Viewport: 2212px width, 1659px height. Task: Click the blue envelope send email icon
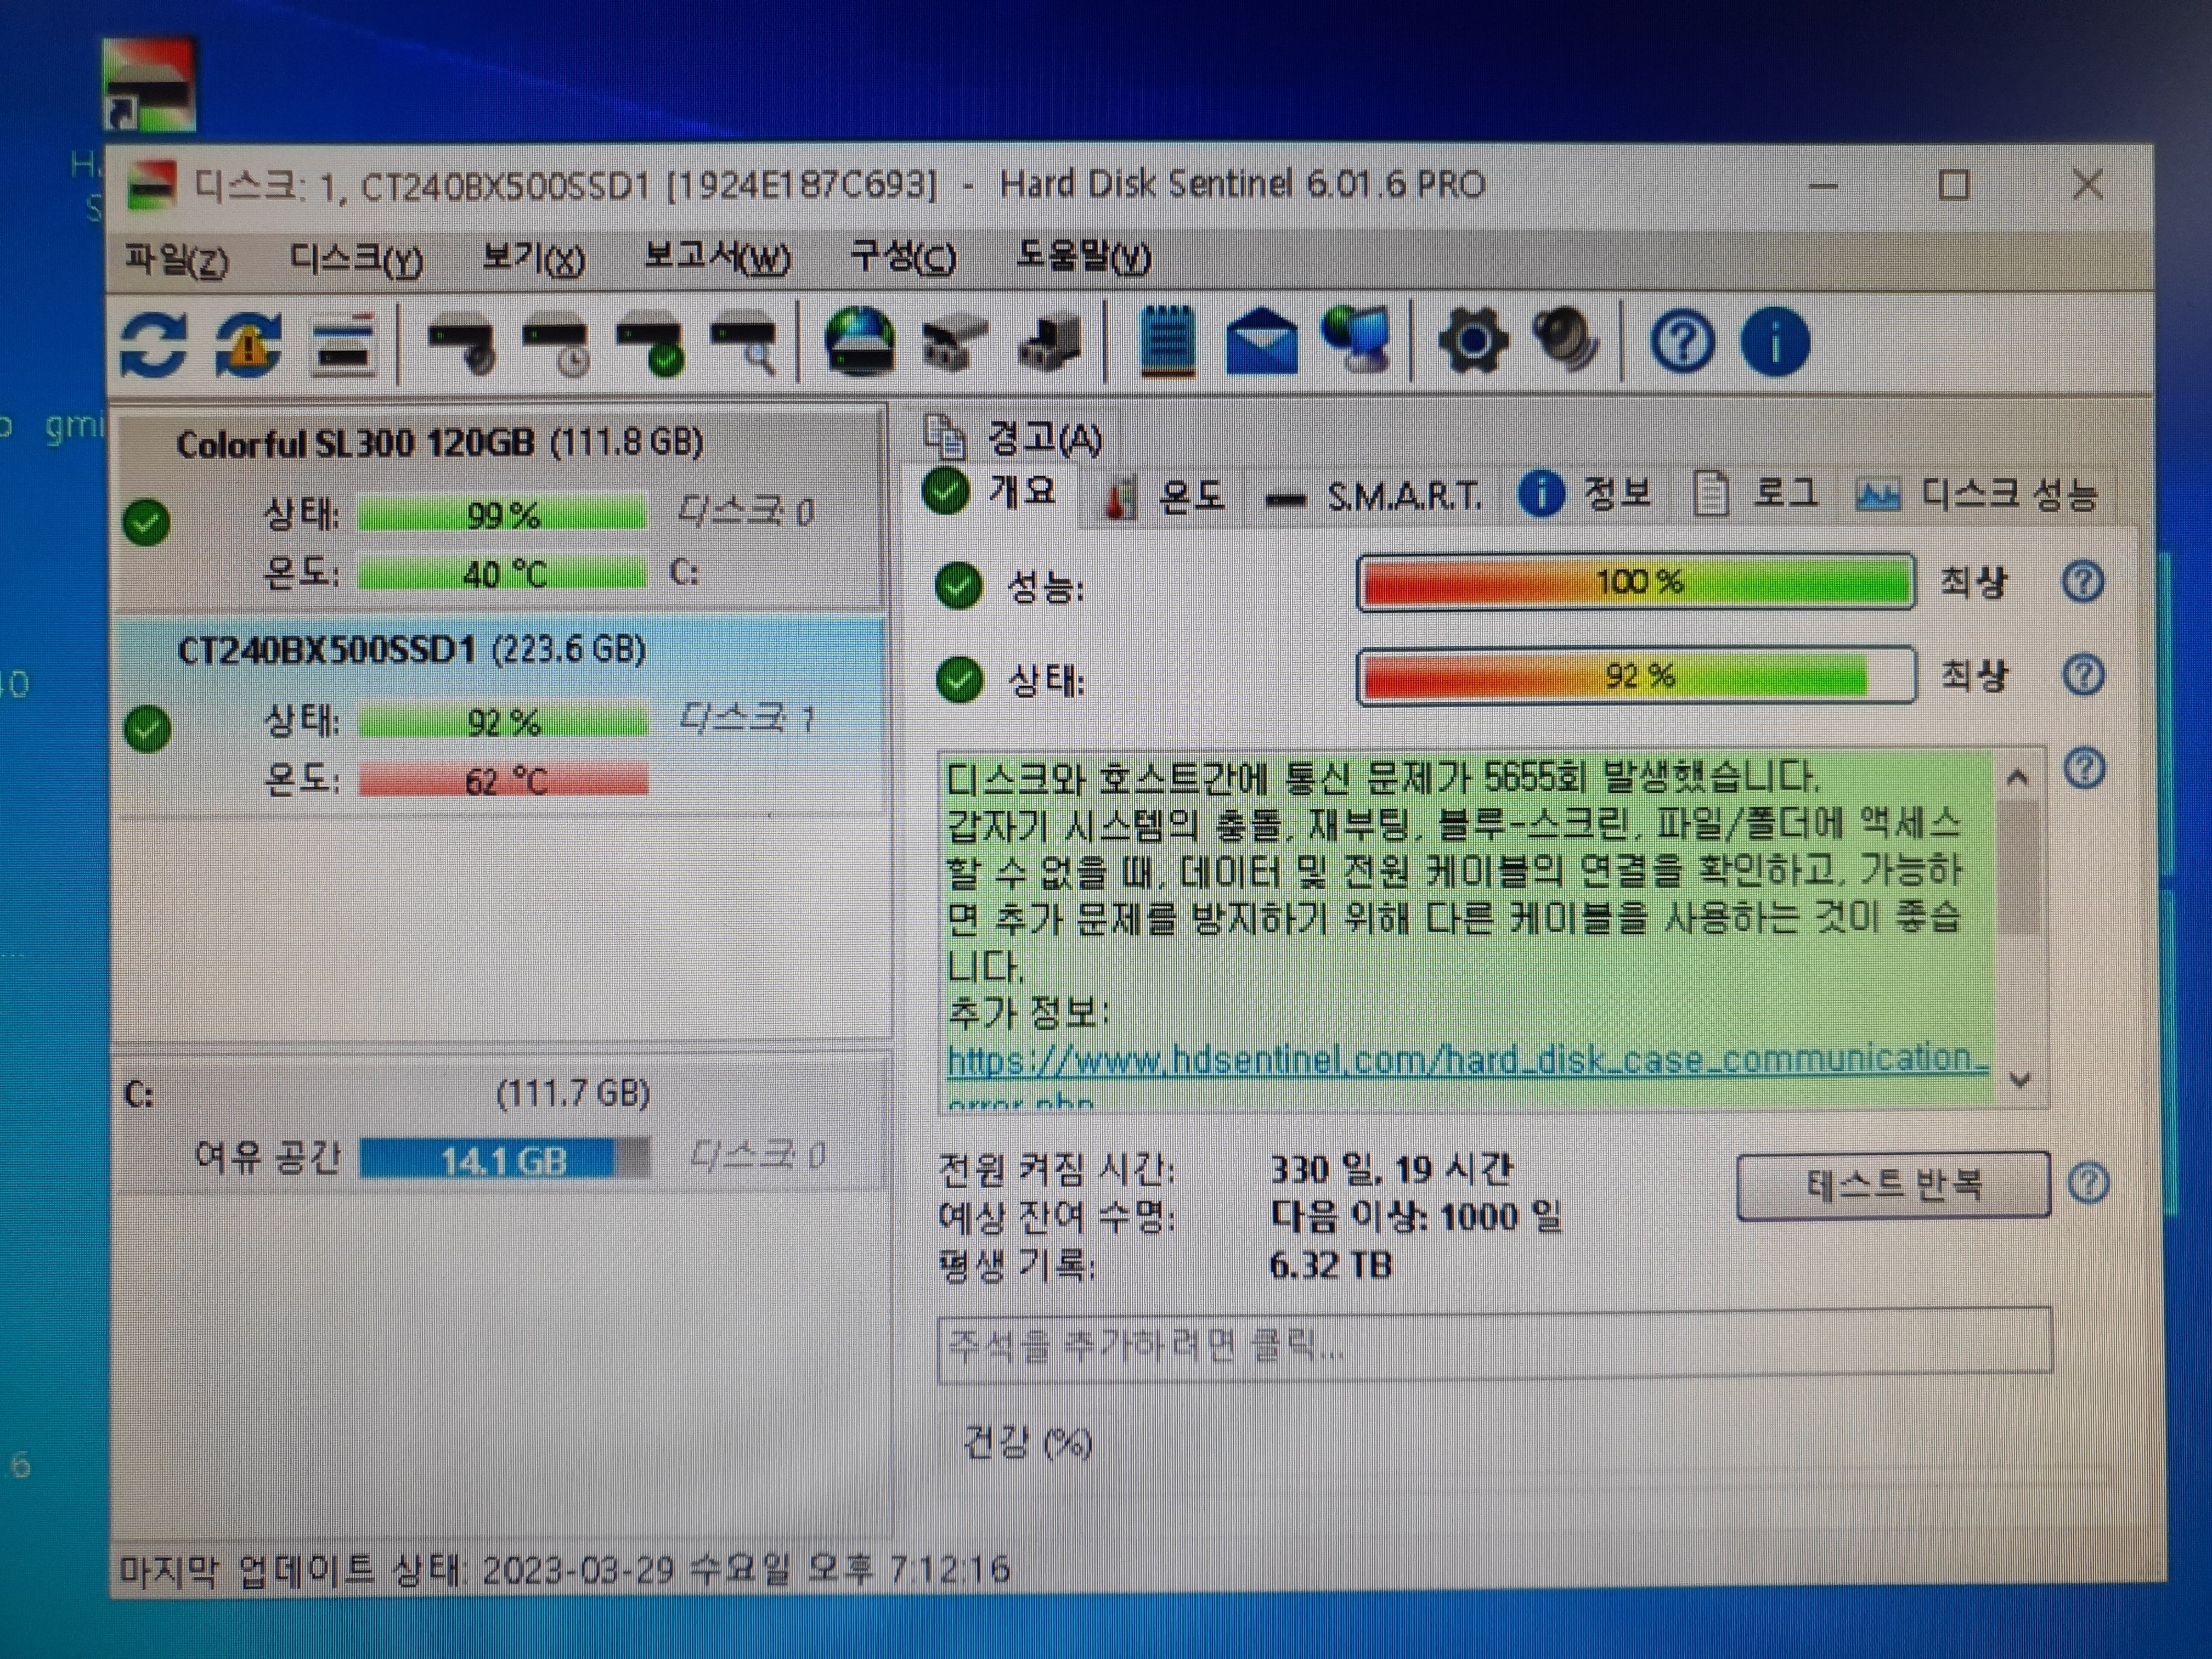1262,342
